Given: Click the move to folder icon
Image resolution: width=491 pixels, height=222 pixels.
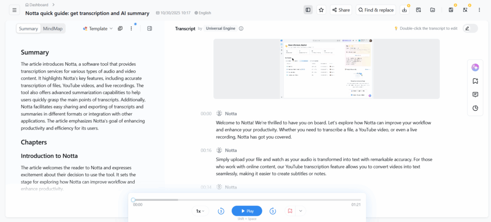Looking at the screenshot, I should click(x=433, y=10).
